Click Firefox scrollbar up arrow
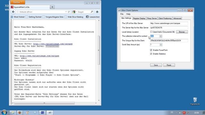 [99, 20]
